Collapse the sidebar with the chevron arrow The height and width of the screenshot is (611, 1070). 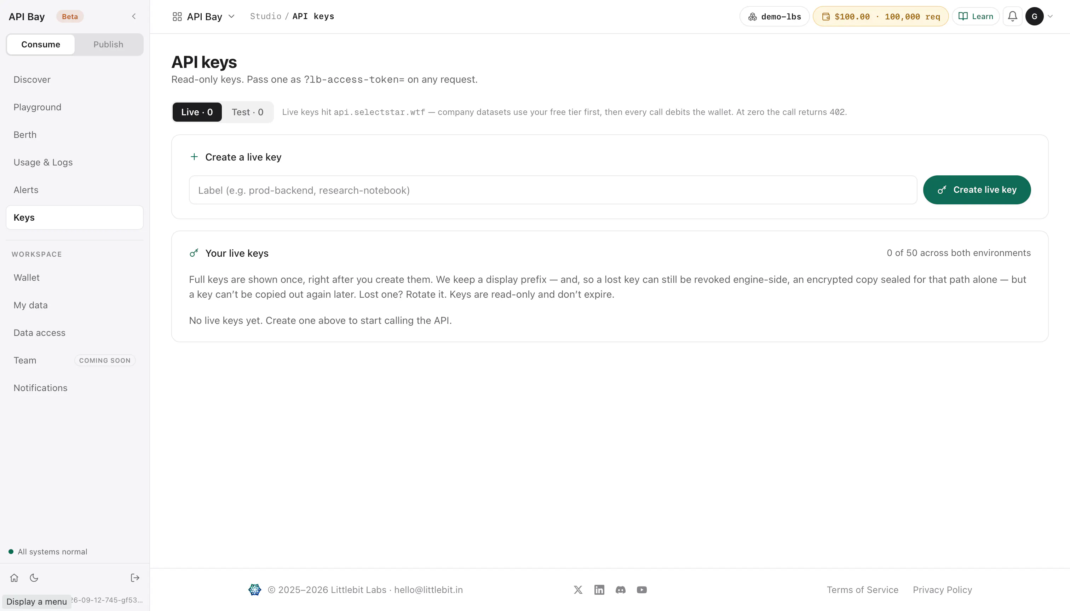point(133,16)
